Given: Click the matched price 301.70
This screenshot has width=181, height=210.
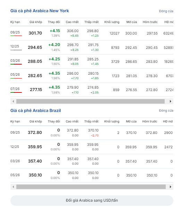Looking at the screenshot, I should 35,33.
